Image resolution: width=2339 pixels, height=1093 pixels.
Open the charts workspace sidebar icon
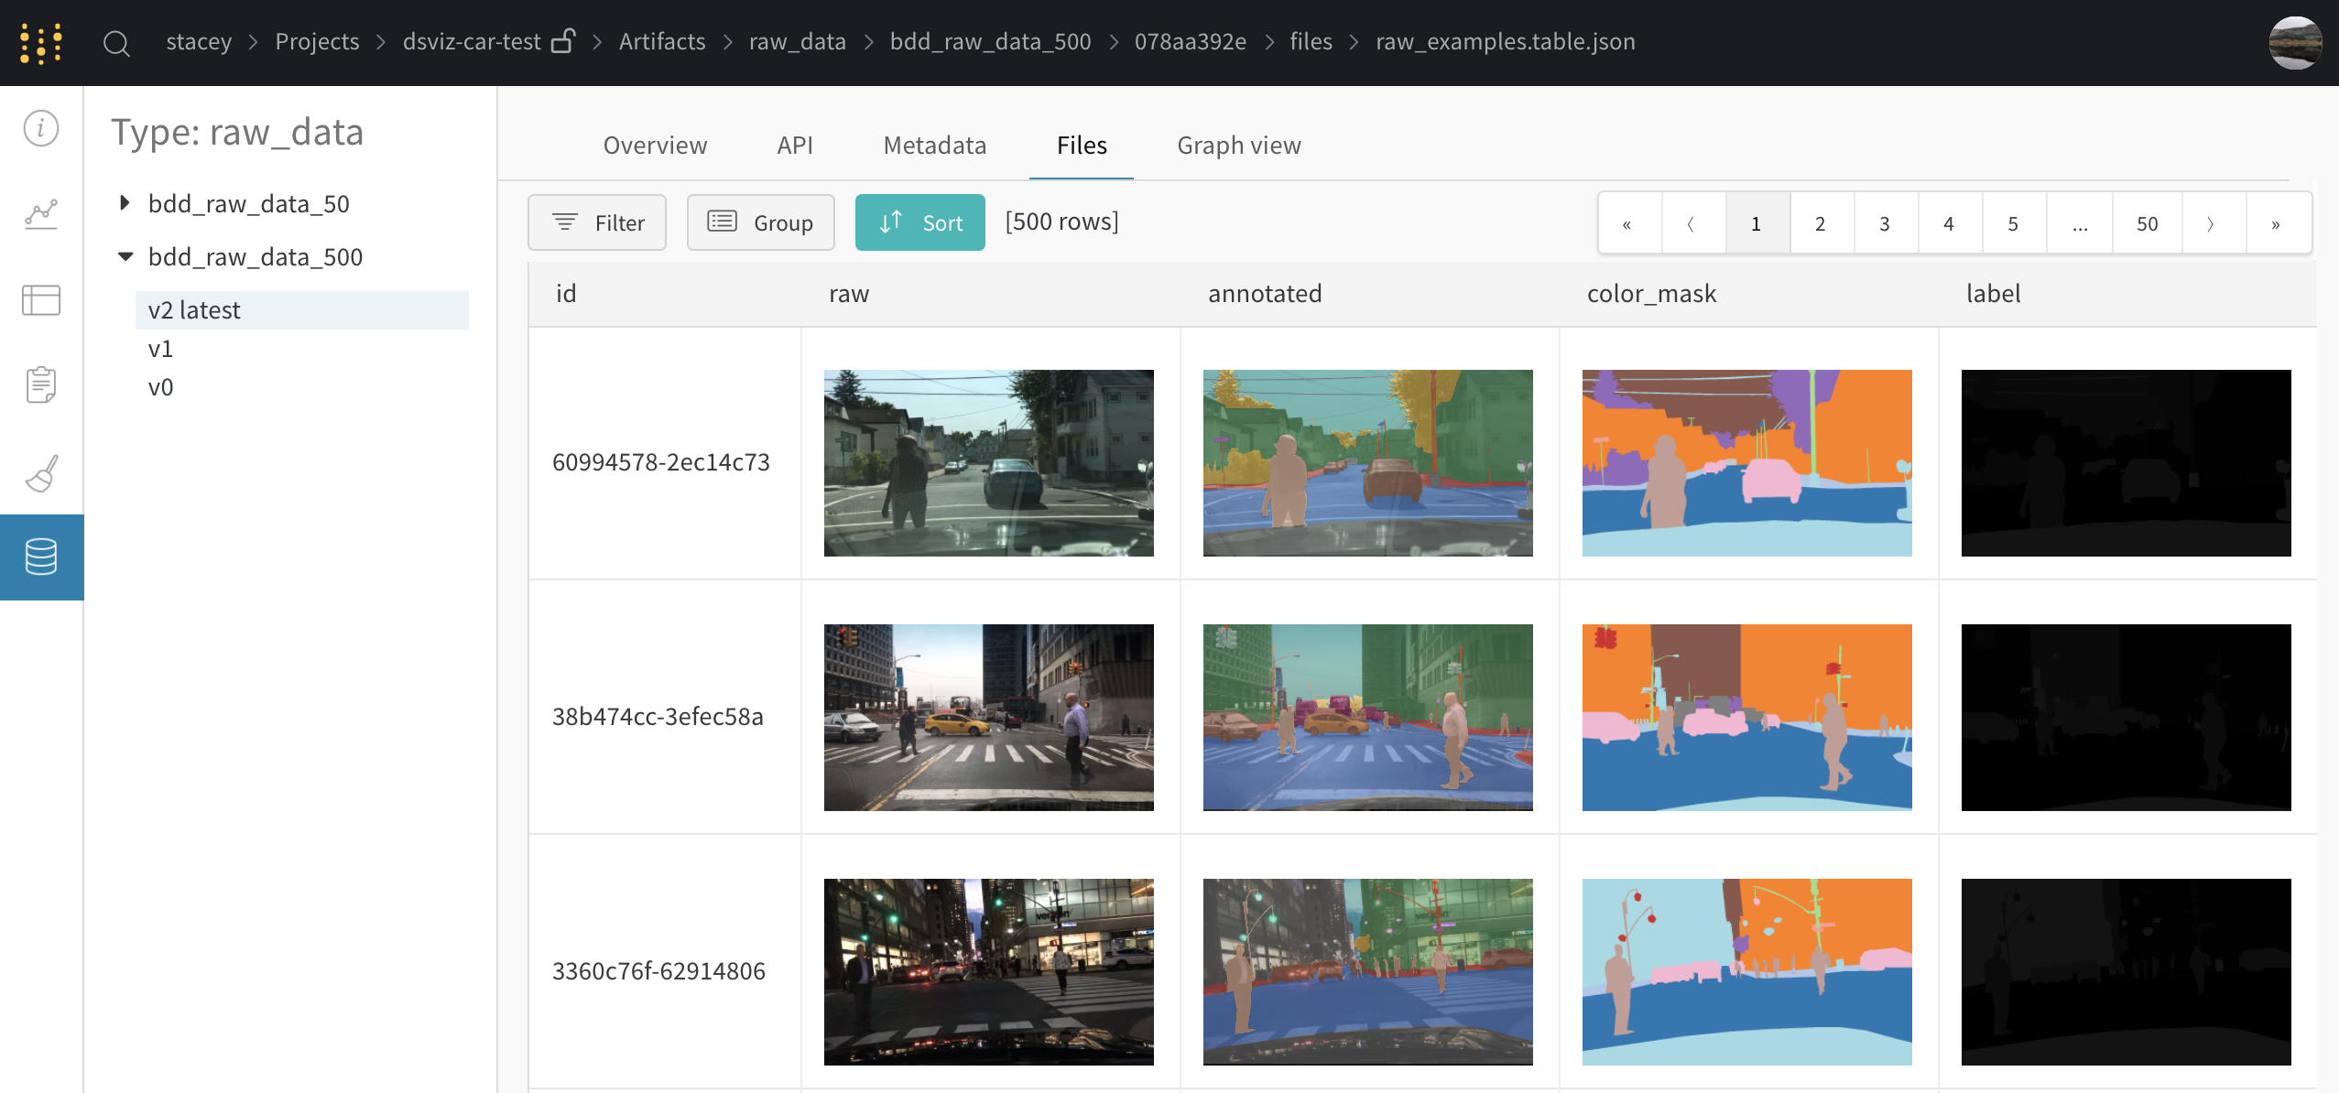(x=41, y=214)
